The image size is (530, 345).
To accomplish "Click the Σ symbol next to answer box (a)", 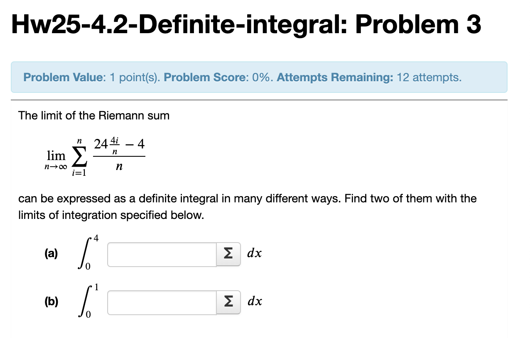I will pos(228,254).
